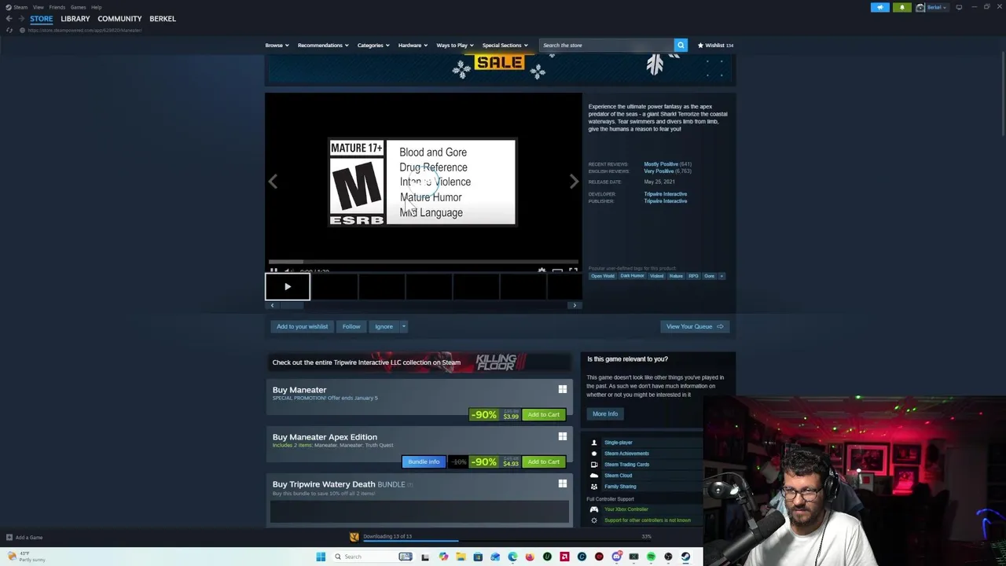Image resolution: width=1006 pixels, height=566 pixels.
Task: Seek on the trailer progress bar
Action: pyautogui.click(x=424, y=262)
